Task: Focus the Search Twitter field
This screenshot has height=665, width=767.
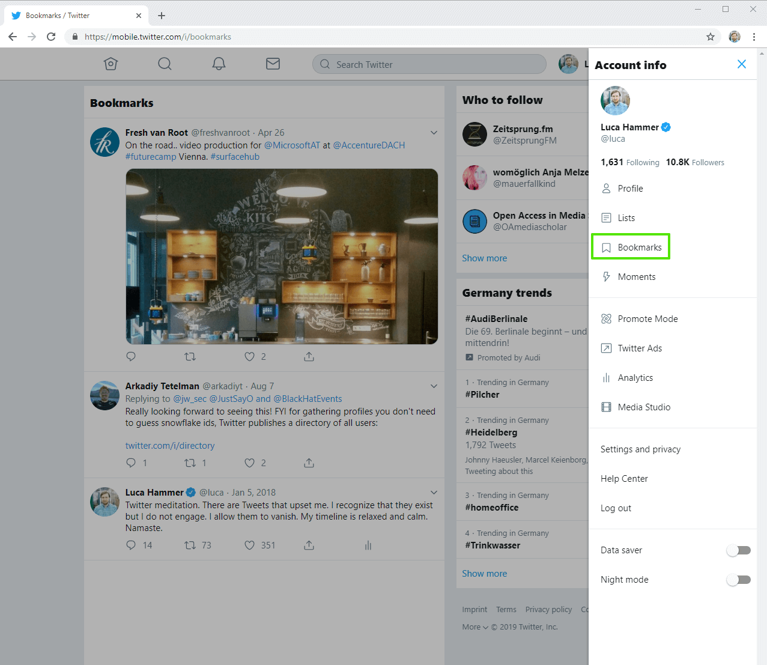Action: tap(429, 64)
